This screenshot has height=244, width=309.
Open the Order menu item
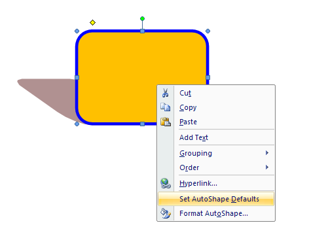click(x=216, y=167)
